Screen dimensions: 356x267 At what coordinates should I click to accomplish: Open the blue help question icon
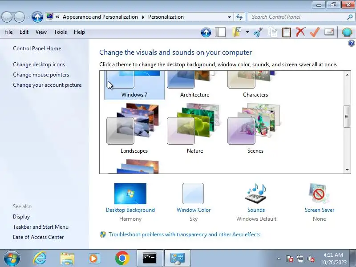351,43
